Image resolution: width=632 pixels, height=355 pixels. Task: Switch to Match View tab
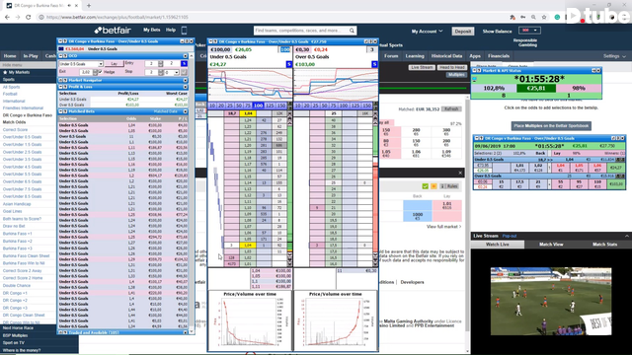pyautogui.click(x=551, y=245)
